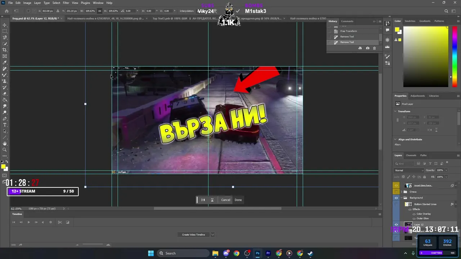Click the Search icon at top right
Viewport: 461px width, 259px height.
coord(446,11)
